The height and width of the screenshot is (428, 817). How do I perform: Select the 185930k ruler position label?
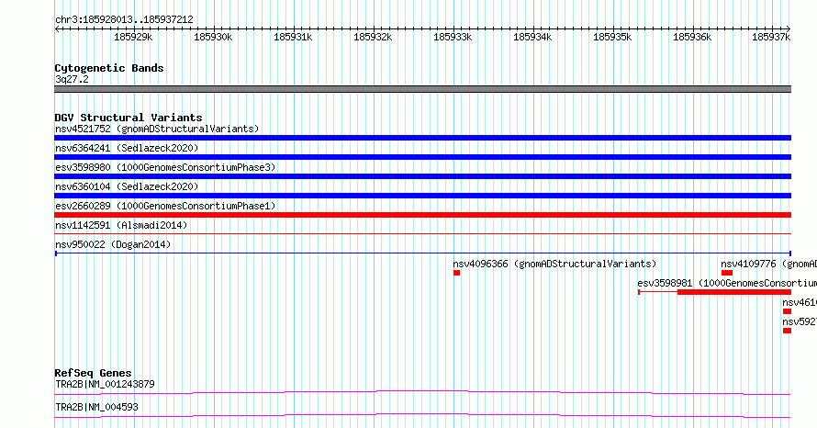pyautogui.click(x=213, y=37)
